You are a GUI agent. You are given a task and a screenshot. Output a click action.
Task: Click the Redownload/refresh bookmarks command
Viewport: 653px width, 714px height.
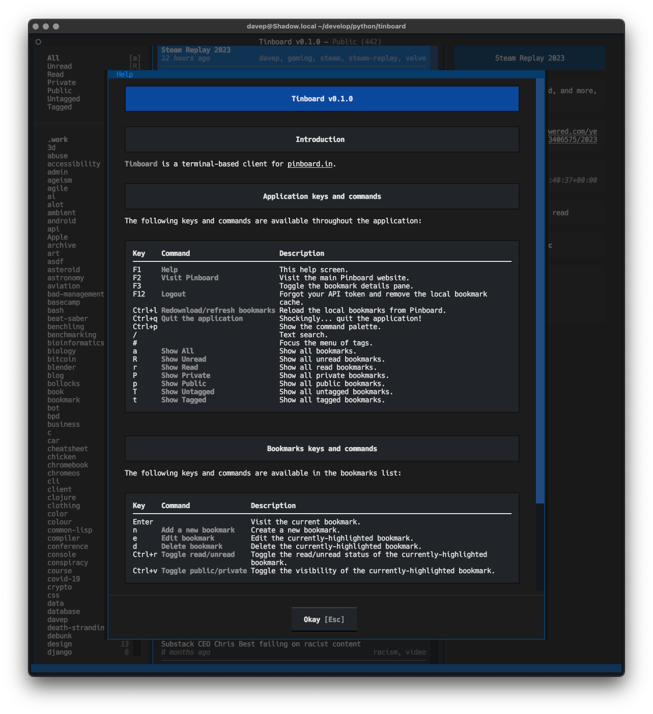pos(218,310)
